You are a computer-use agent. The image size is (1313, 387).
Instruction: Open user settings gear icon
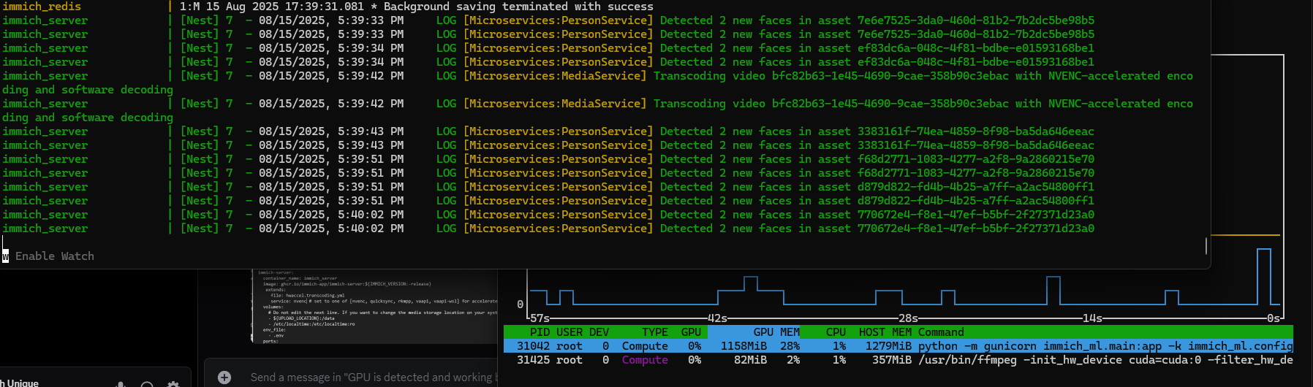coord(173,384)
